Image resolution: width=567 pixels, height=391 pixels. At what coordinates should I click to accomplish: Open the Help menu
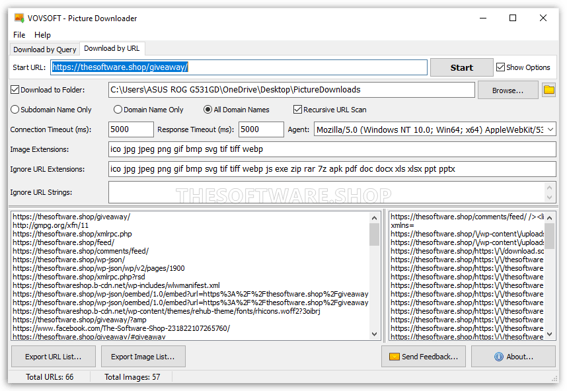[x=42, y=35]
